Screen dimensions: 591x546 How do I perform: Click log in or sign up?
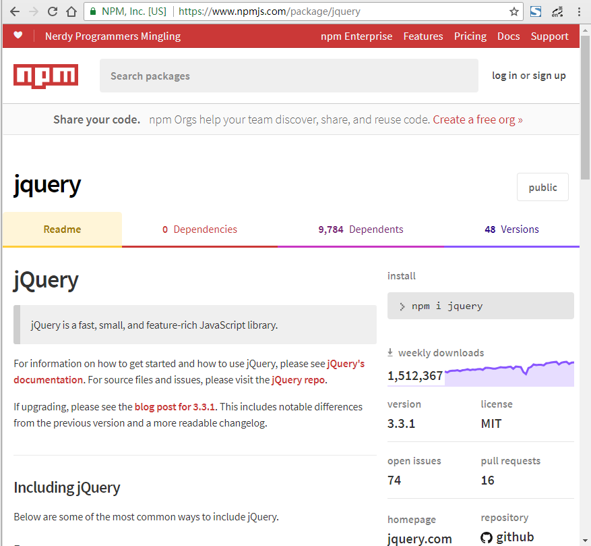529,76
